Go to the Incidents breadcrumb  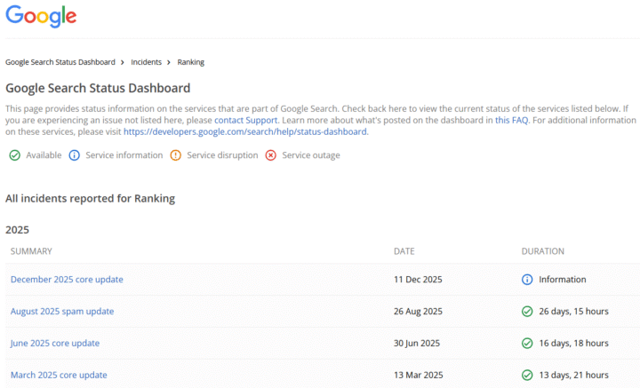pyautogui.click(x=146, y=62)
